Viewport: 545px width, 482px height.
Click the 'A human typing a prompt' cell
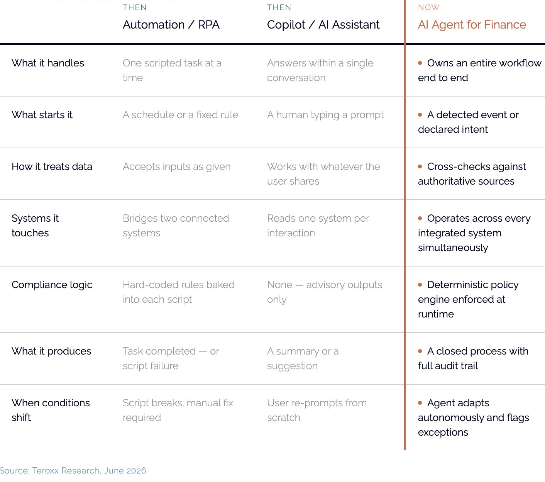coord(325,115)
